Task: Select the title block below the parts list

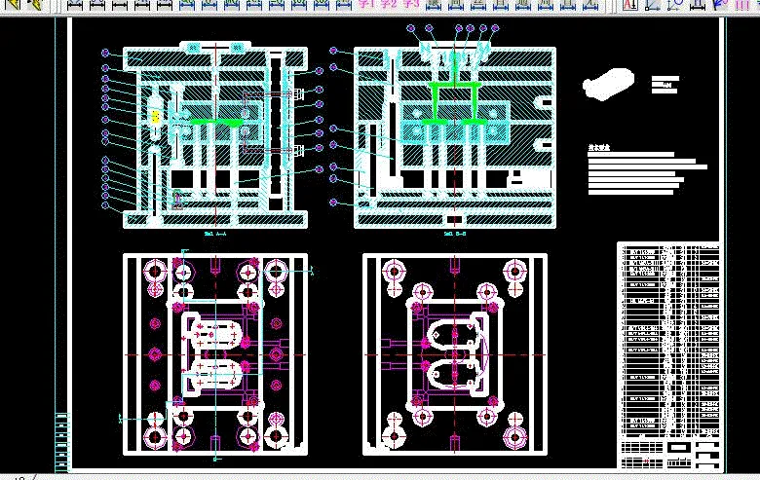Action: click(x=668, y=455)
